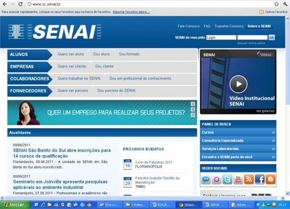Click the Login username field

(221, 38)
